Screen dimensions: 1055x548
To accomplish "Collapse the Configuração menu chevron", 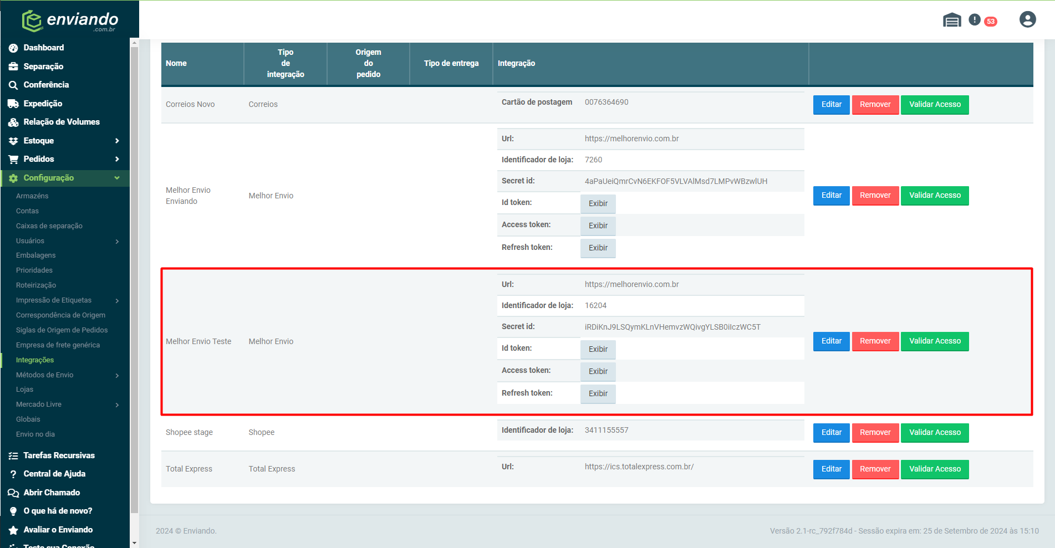I will click(x=117, y=178).
